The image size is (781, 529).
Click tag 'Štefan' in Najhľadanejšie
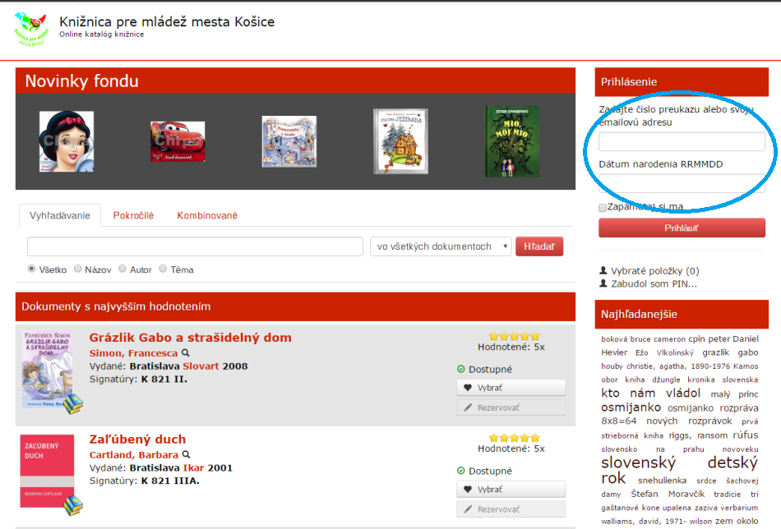[644, 494]
